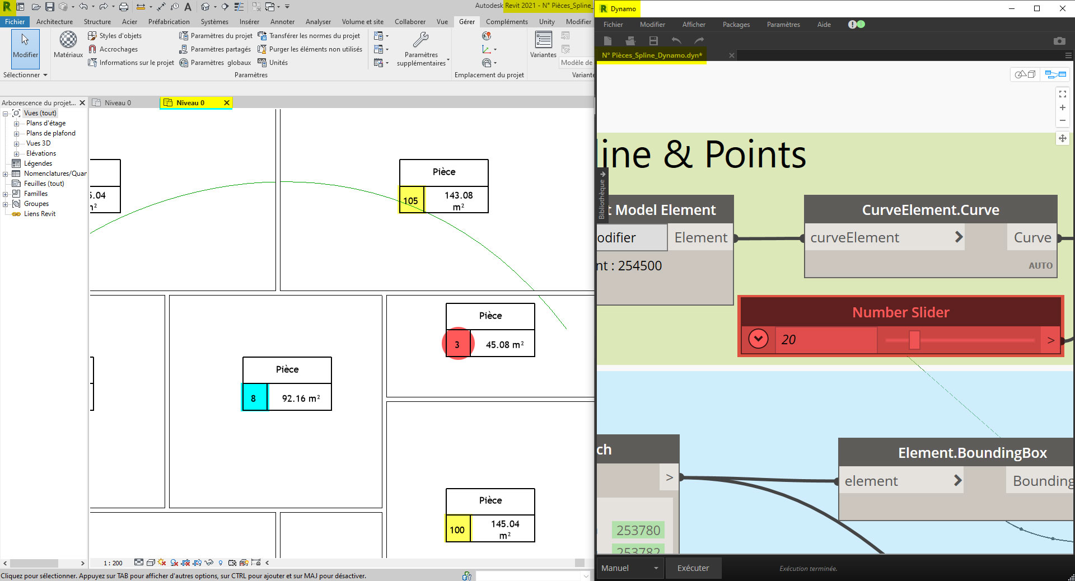The width and height of the screenshot is (1075, 581).
Task: Toggle reveal hidden elements lightbulb icon
Action: coord(221,563)
